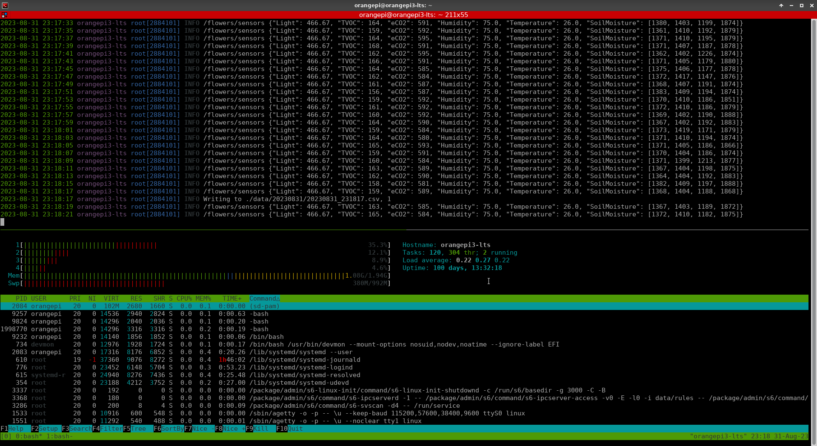Select the s6-svscan process row
Image resolution: width=817 pixels, height=446 pixels.
[x=404, y=406]
